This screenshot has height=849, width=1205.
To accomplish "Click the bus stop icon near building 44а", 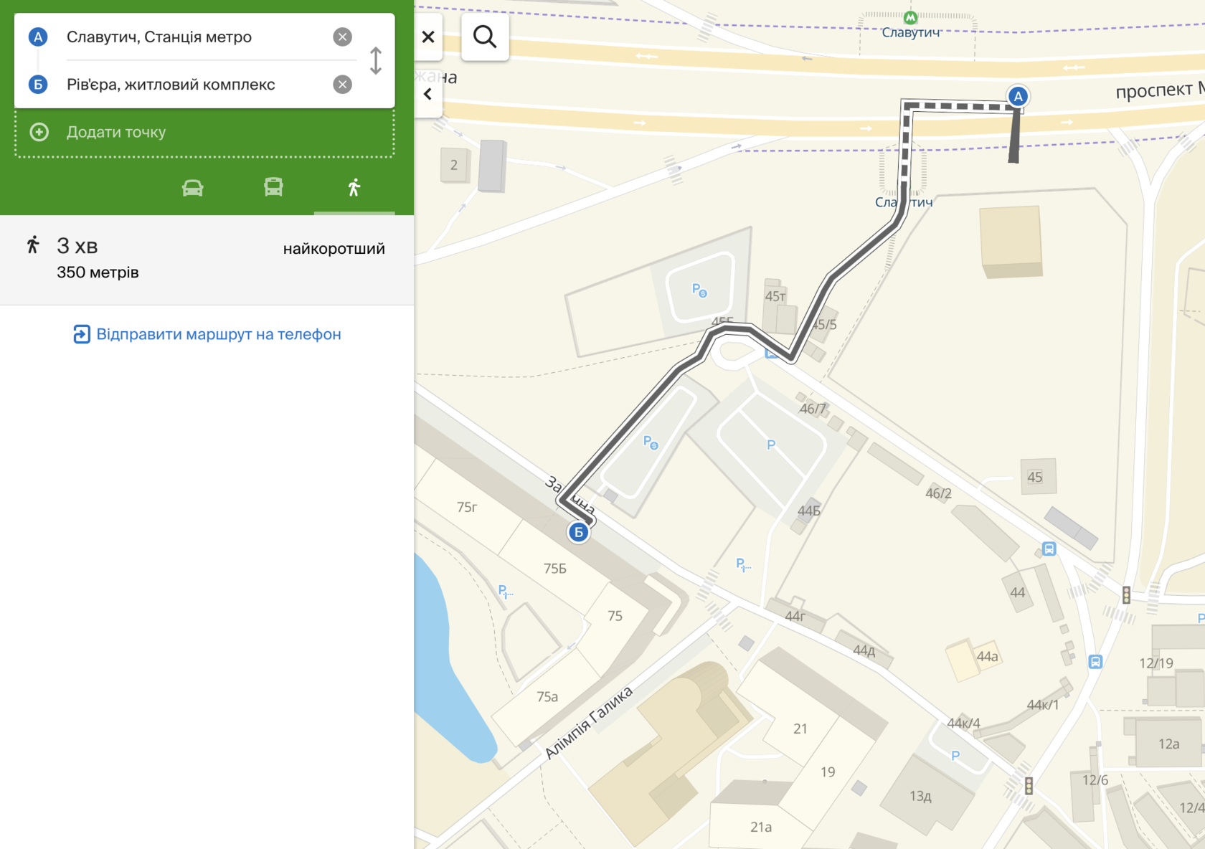I will coord(1095,662).
